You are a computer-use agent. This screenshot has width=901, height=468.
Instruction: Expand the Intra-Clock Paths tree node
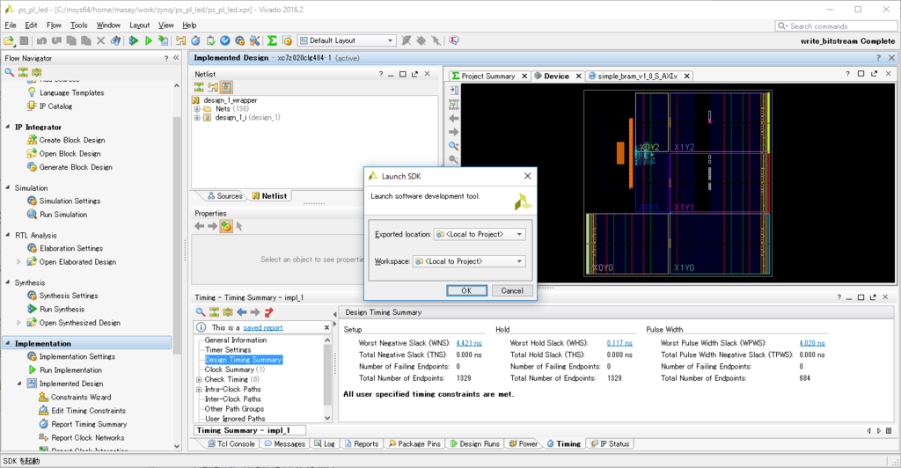[x=199, y=390]
